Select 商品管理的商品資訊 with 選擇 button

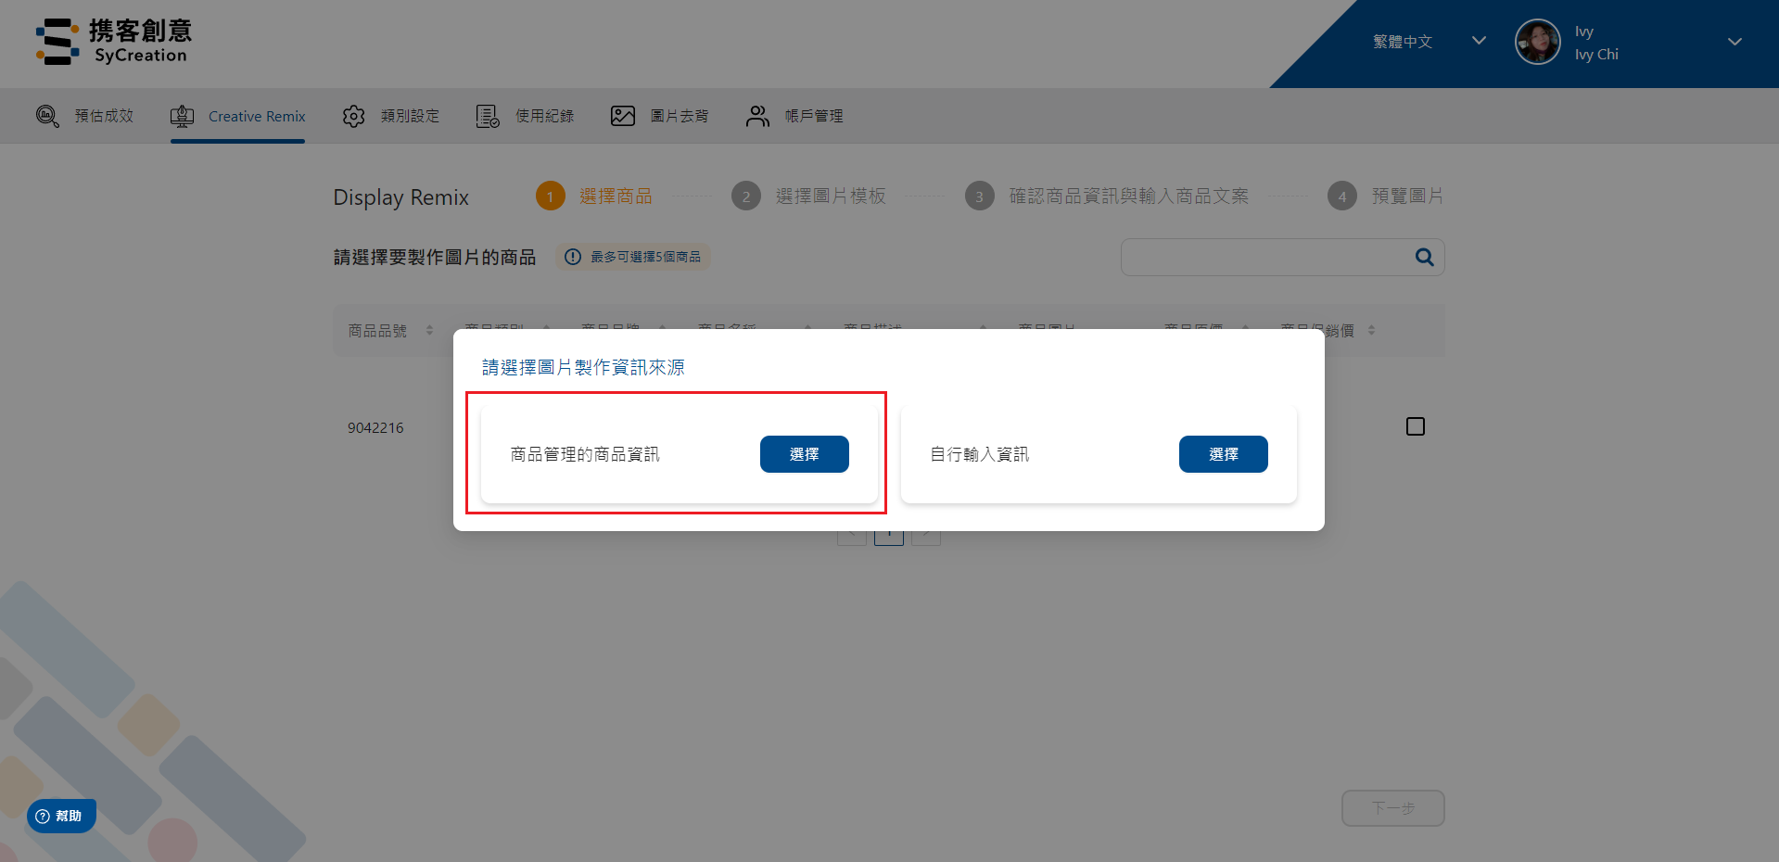[805, 454]
